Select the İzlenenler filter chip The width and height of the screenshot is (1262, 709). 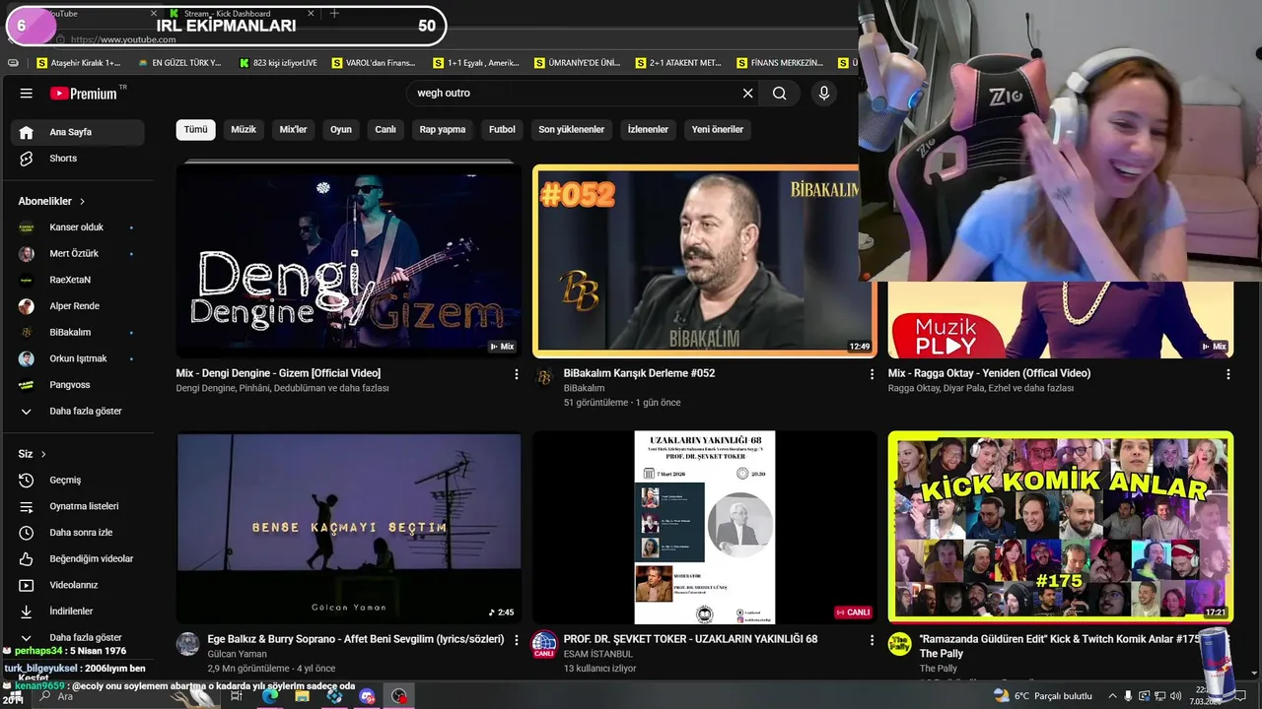[x=648, y=129]
